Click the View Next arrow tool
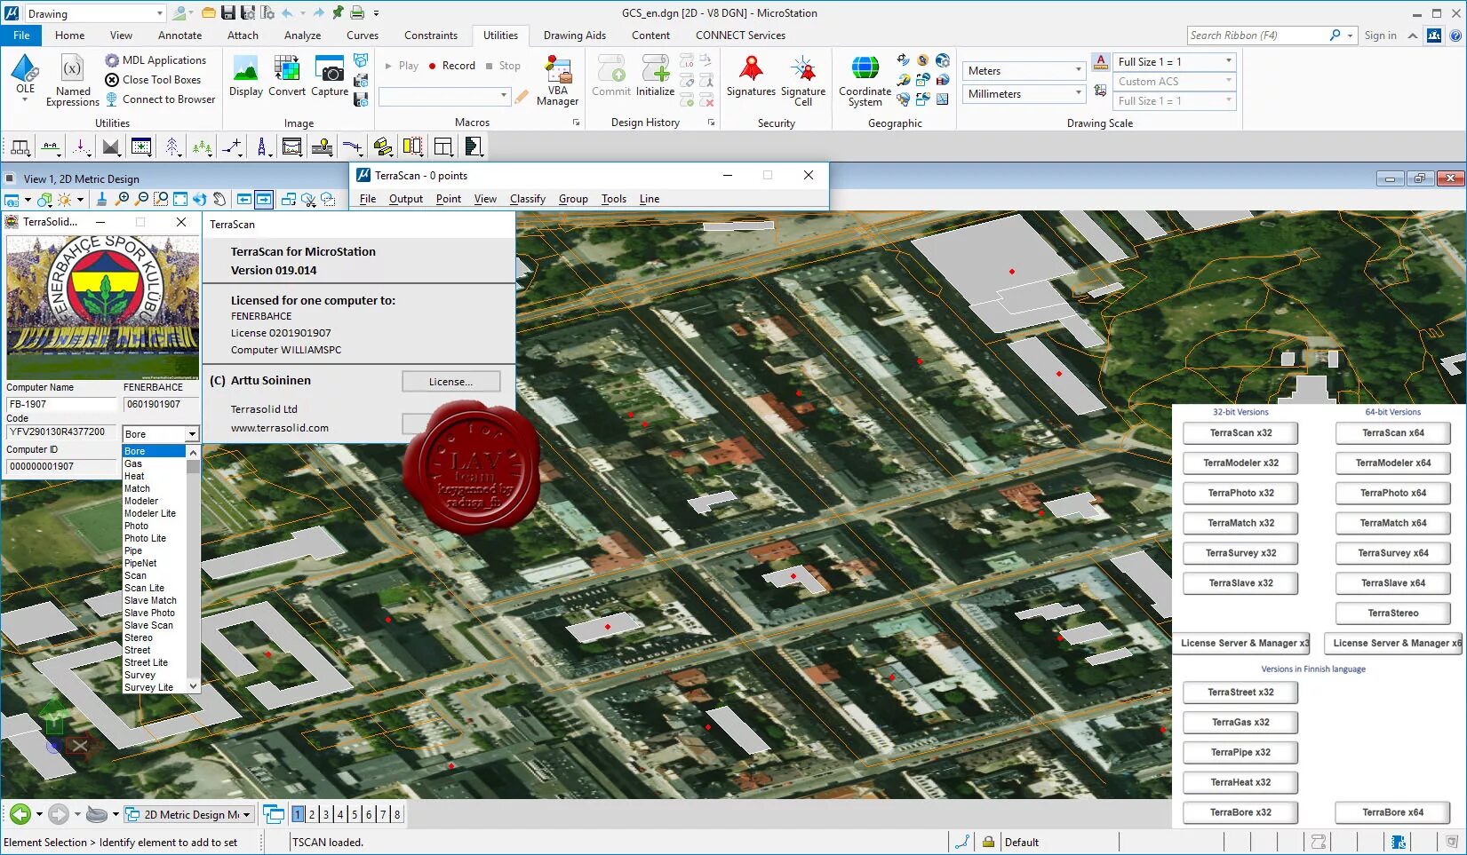 click(x=264, y=200)
